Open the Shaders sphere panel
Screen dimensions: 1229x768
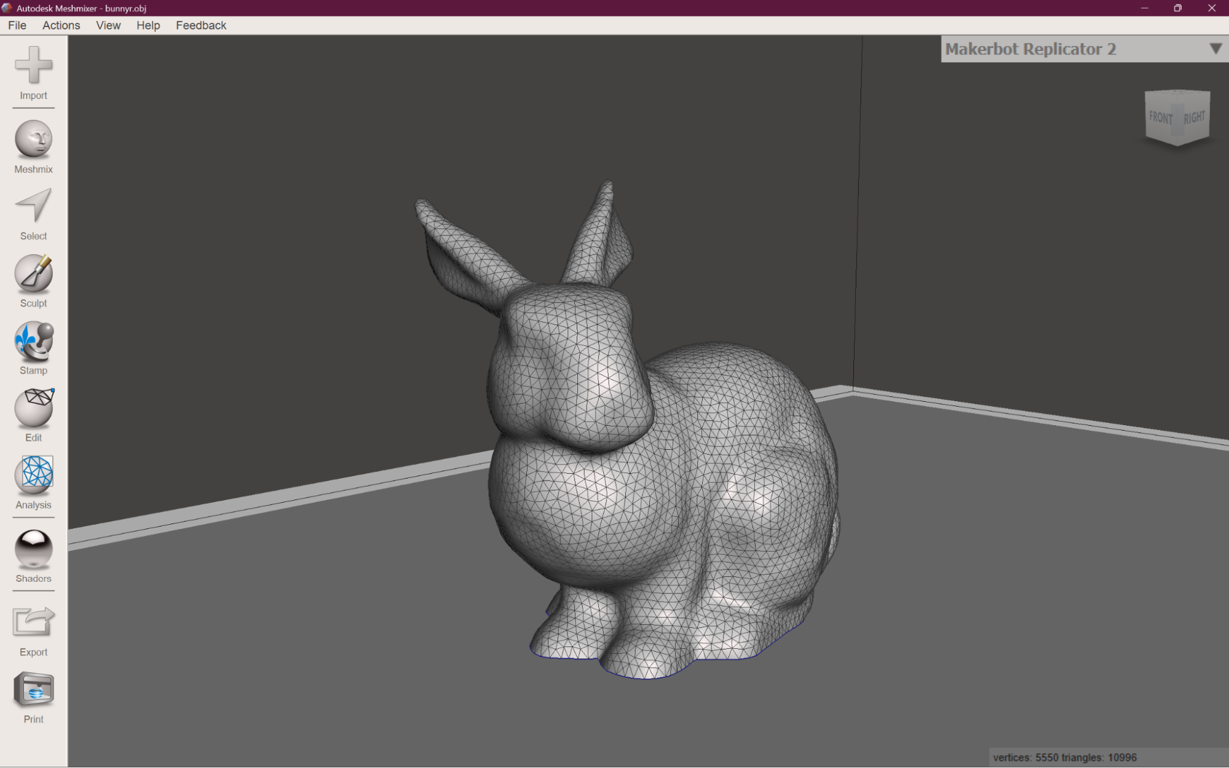[33, 549]
